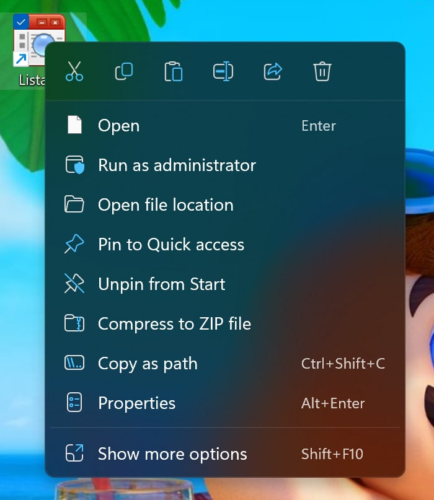
Task: Select Pin to Quick access
Action: pyautogui.click(x=225, y=244)
